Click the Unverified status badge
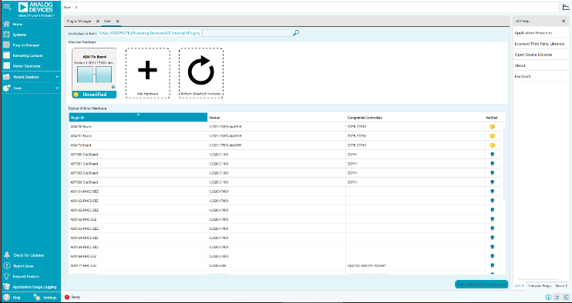Image resolution: width=572 pixels, height=303 pixels. tap(94, 95)
